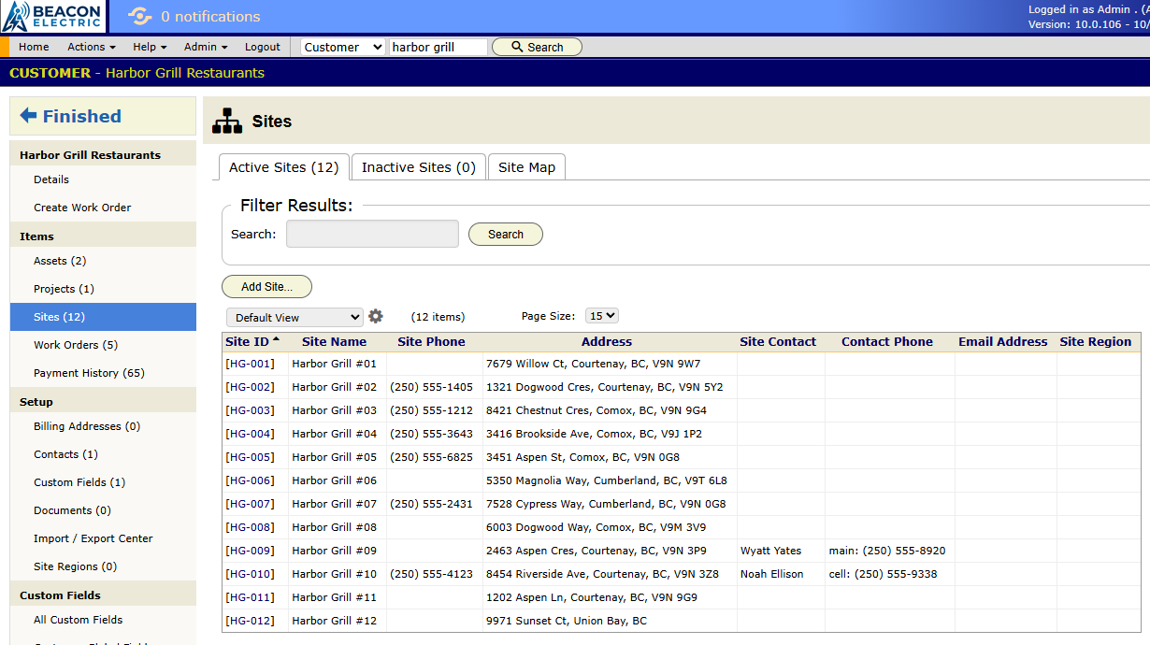Image resolution: width=1150 pixels, height=645 pixels.
Task: Open the Admin menu
Action: coord(206,47)
